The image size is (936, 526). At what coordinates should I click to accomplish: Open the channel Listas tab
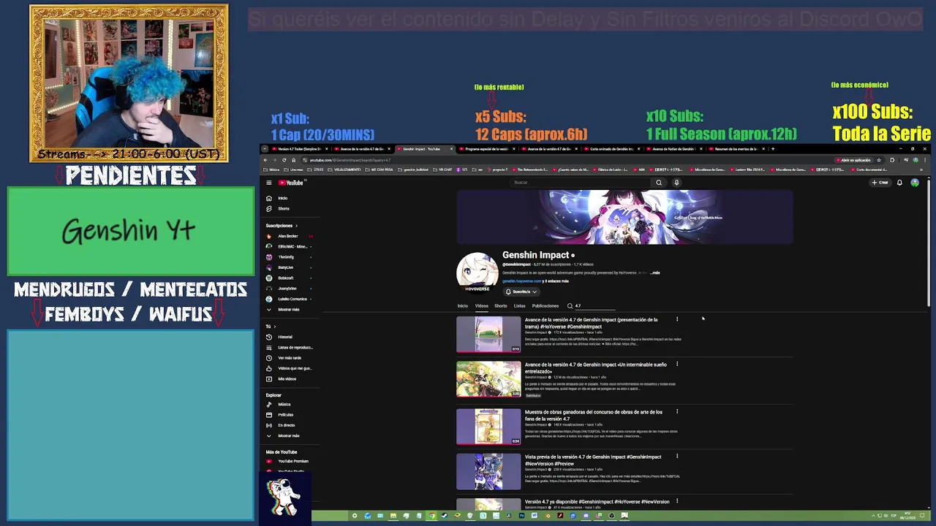click(519, 306)
